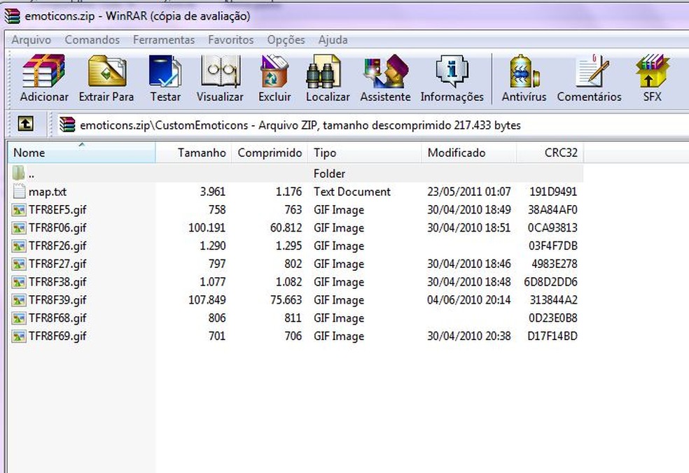Click the Testar archive icon
The height and width of the screenshot is (473, 689).
pos(165,71)
